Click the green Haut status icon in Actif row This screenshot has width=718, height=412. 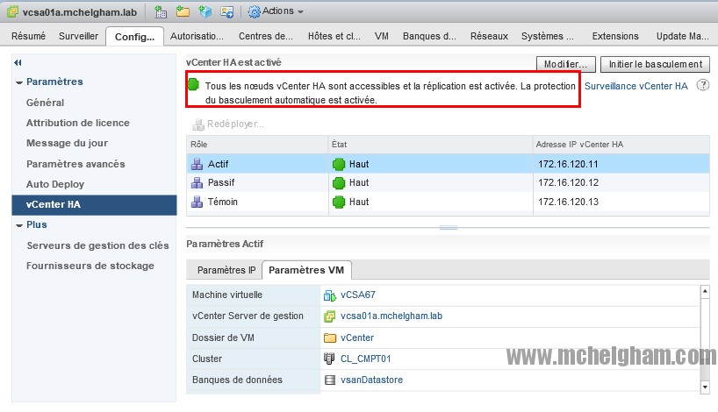pos(339,164)
